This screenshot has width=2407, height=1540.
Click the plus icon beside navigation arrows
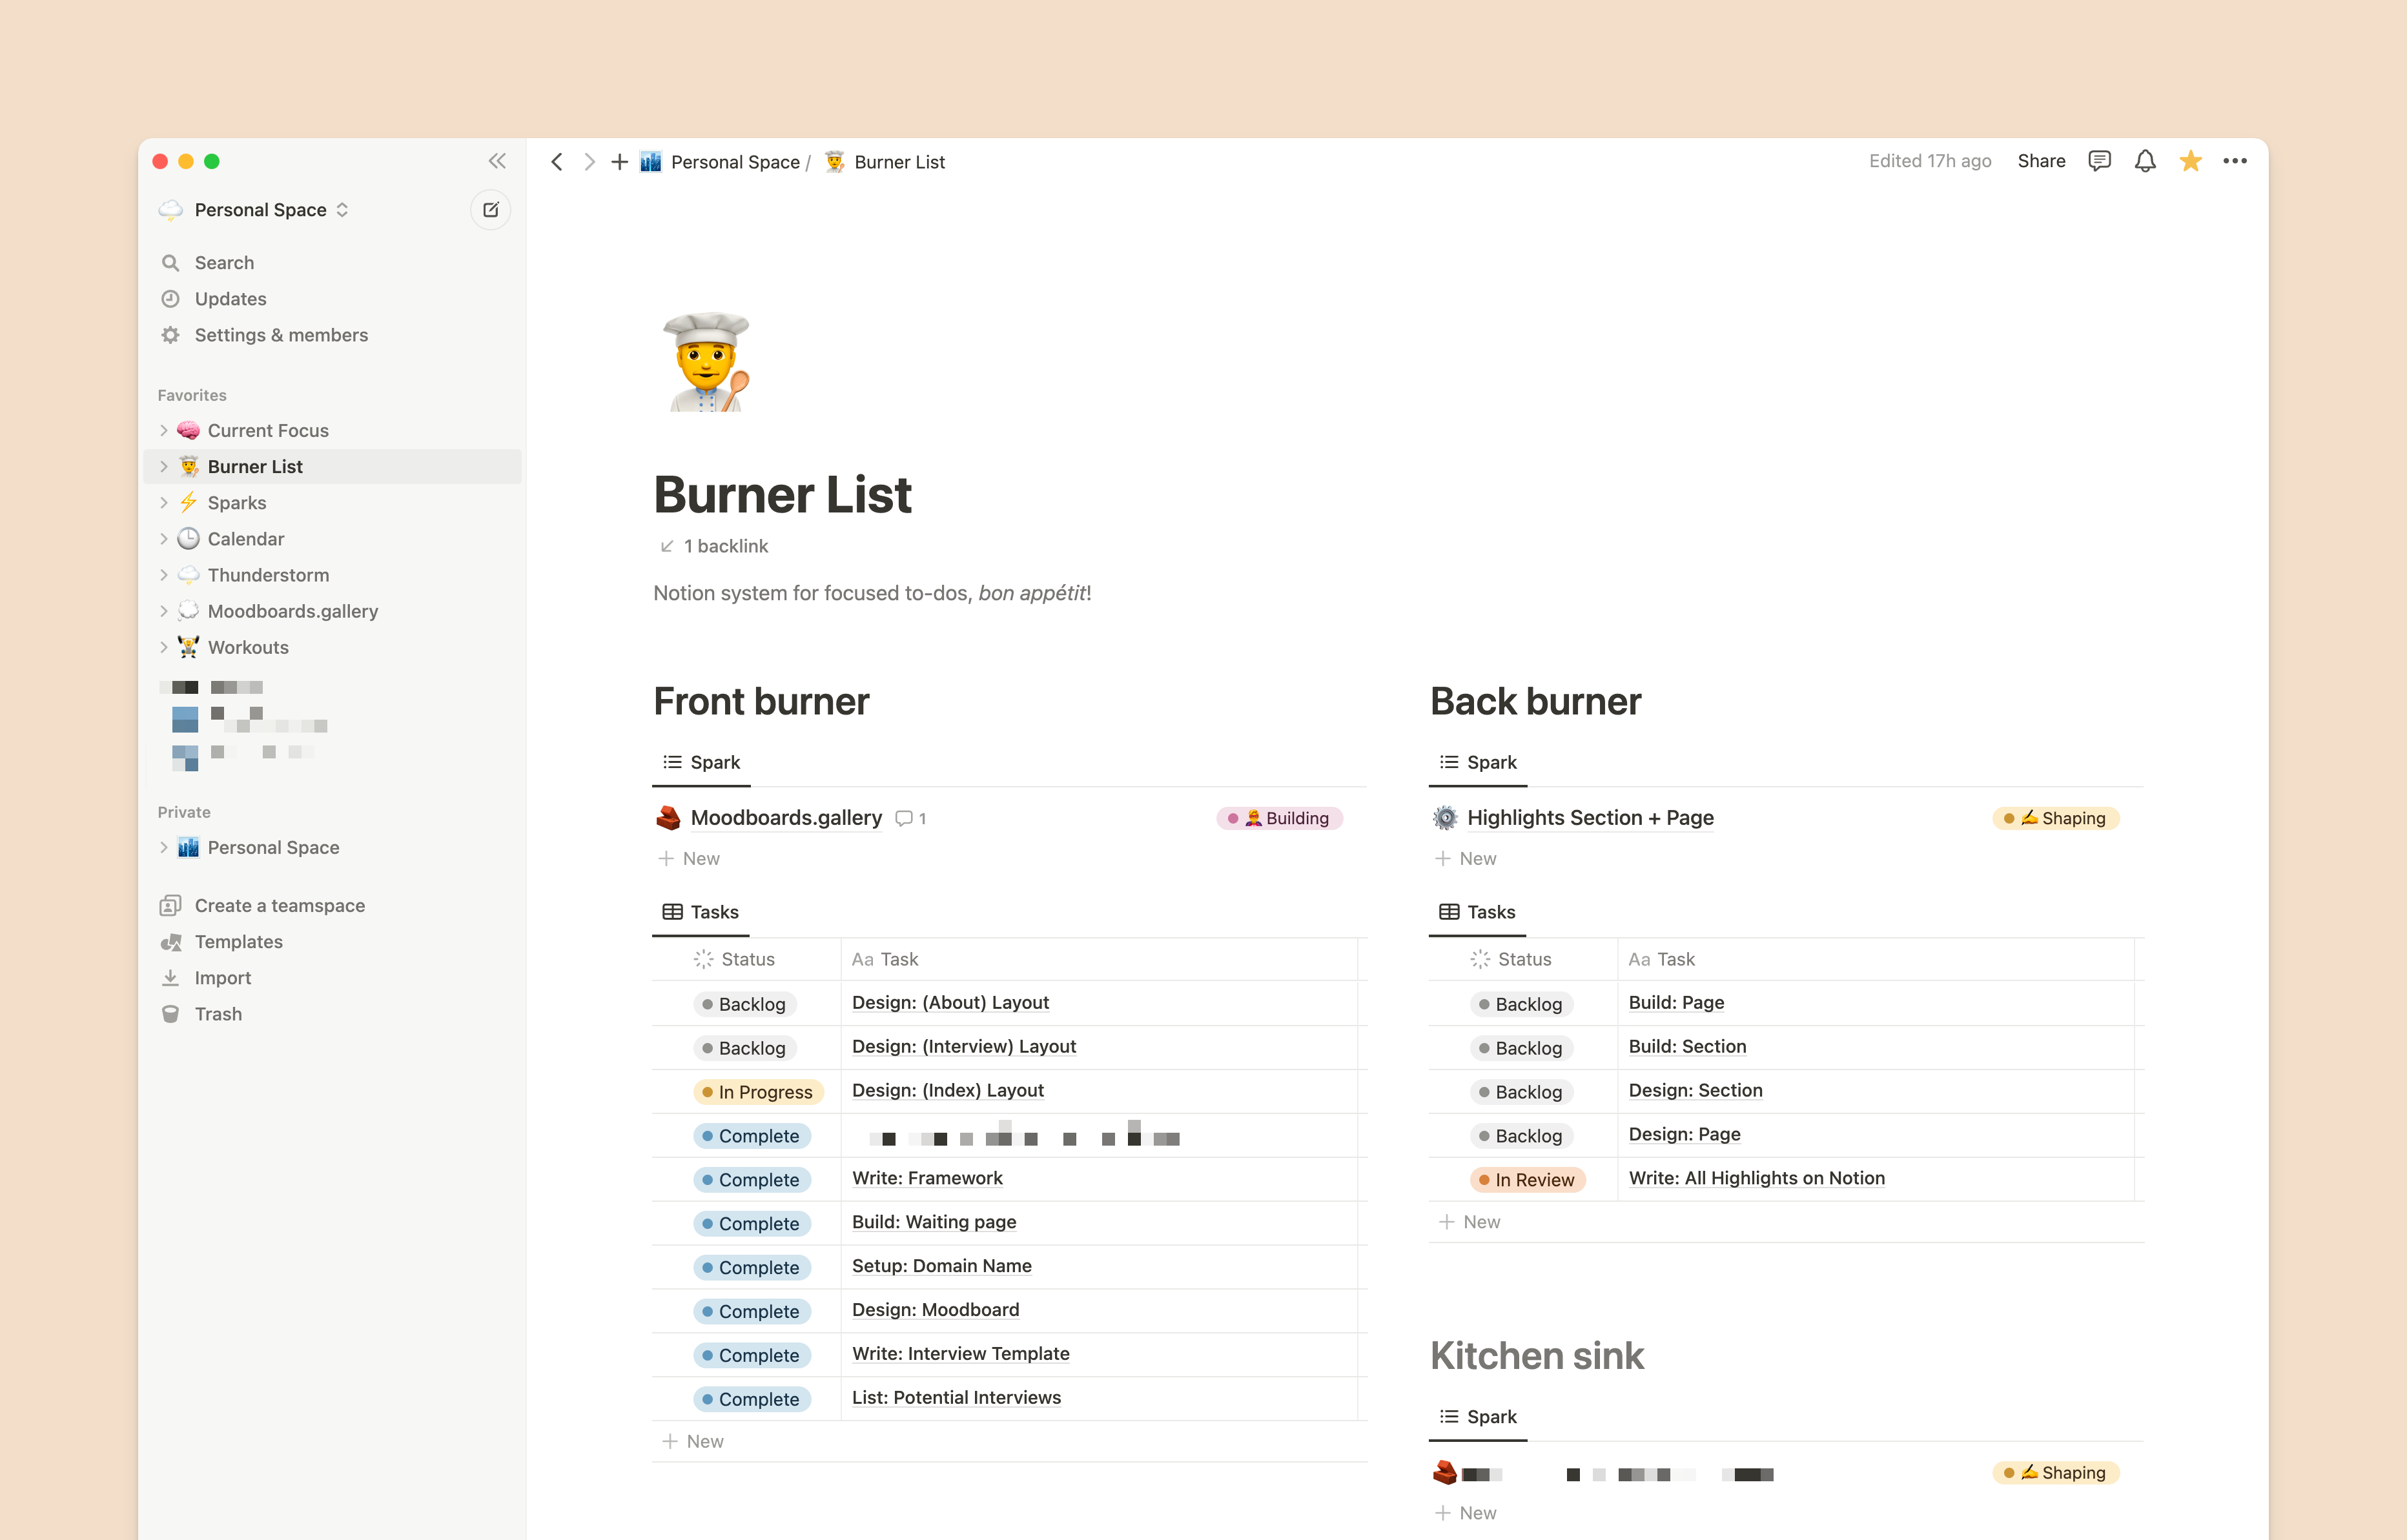[x=619, y=162]
